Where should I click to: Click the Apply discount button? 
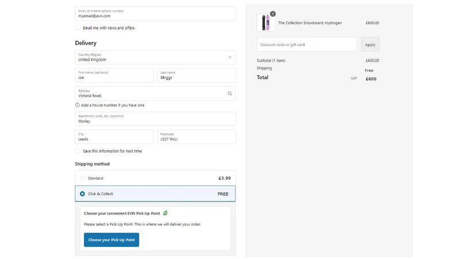tap(370, 44)
